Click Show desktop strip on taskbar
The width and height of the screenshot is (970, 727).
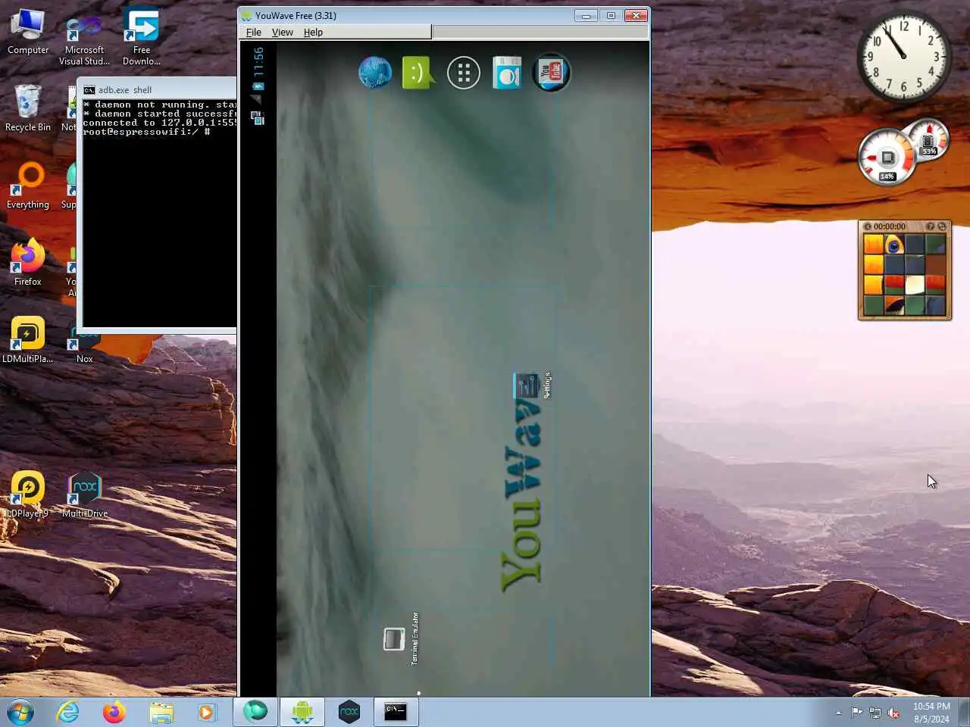click(964, 713)
